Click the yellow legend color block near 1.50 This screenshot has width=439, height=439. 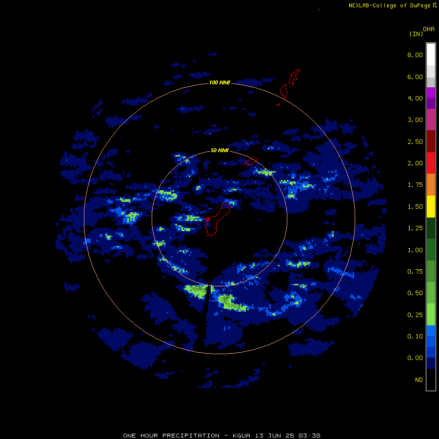(x=431, y=206)
